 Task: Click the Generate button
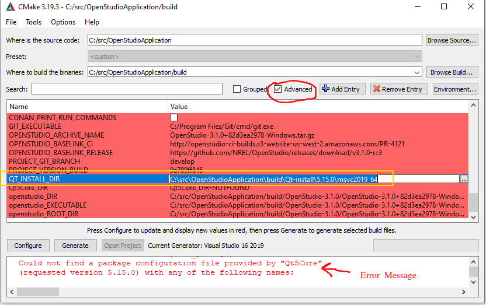75,246
